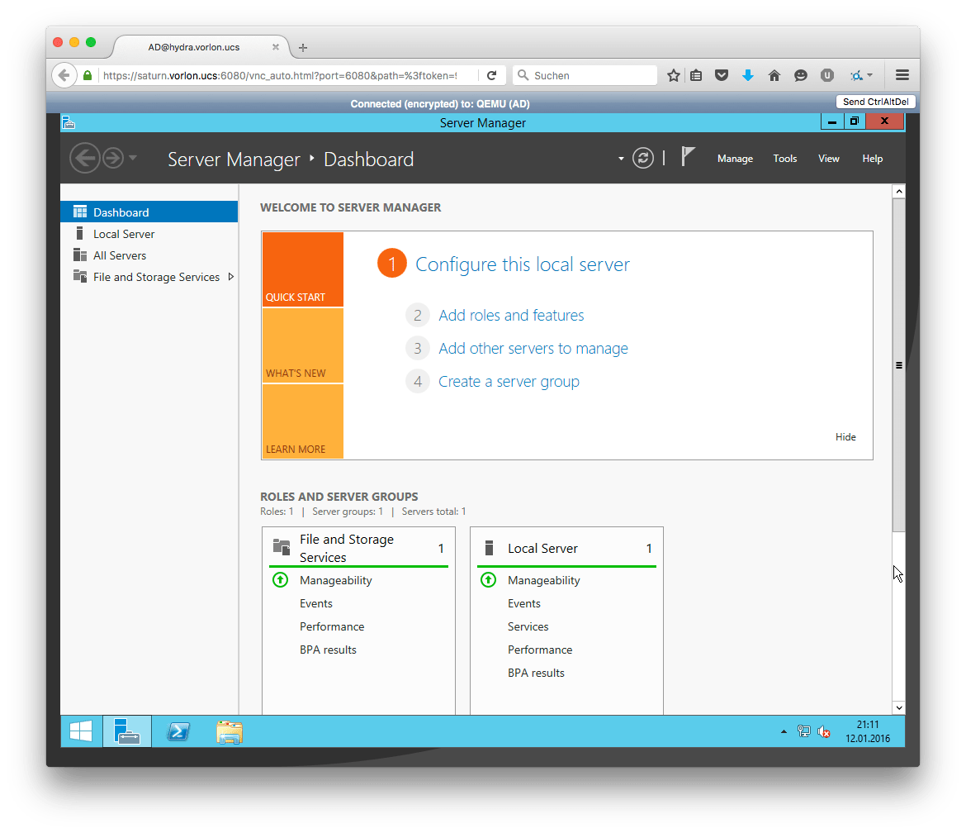966x833 pixels.
Task: Open the Manage menu
Action: coord(735,159)
